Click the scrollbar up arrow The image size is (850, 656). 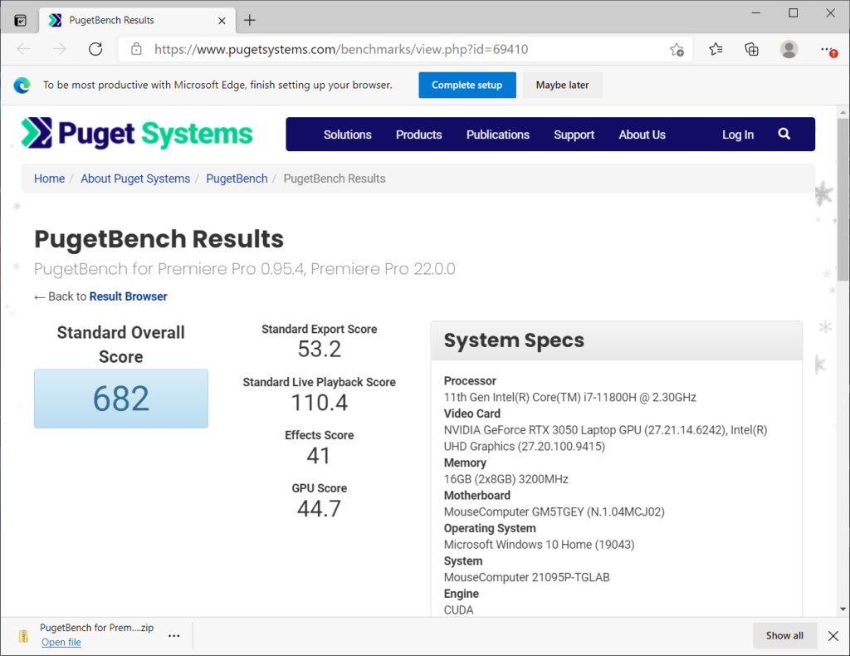[843, 113]
